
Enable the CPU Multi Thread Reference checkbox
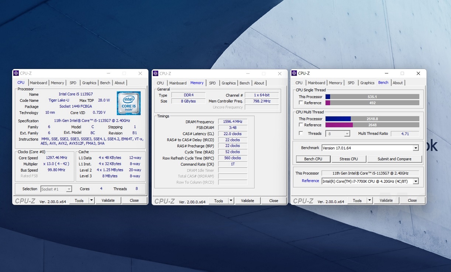tap(301, 125)
